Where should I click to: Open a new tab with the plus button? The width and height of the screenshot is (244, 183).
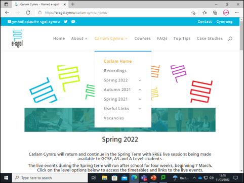pyautogui.click(x=73, y=4)
